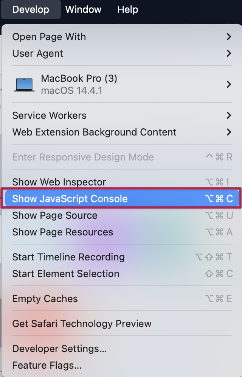Expand the User Agent submenu chevron
242x377 pixels.
pos(228,53)
